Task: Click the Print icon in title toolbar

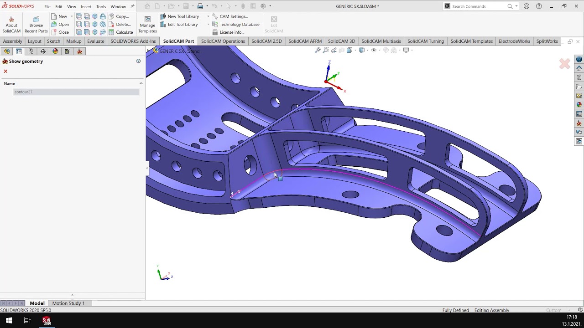Action: point(200,6)
